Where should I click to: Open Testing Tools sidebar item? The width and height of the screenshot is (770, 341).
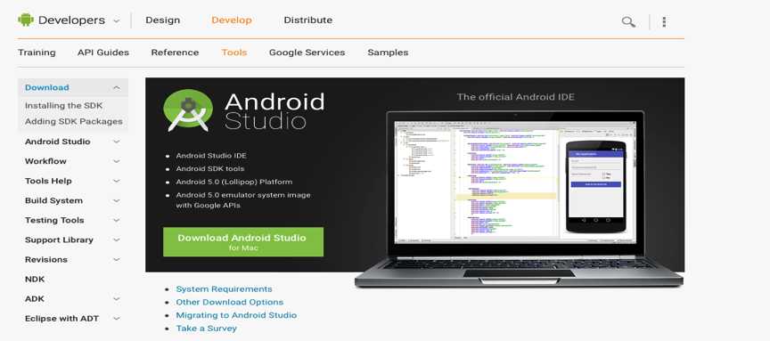coord(54,220)
